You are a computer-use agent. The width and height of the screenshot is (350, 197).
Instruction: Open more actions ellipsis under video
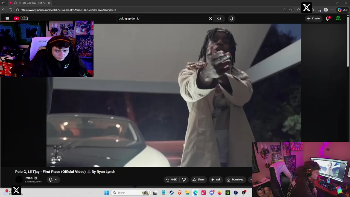click(250, 179)
